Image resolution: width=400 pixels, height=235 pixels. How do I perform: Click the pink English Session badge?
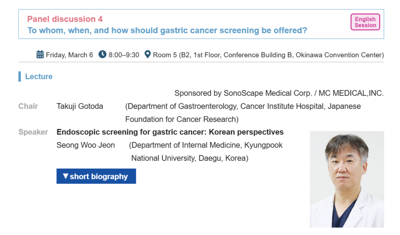click(365, 22)
